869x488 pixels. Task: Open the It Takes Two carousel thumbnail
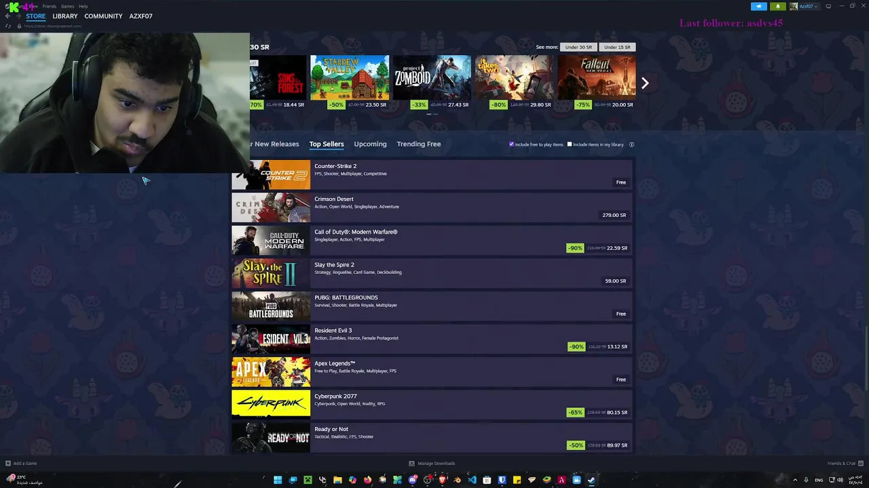pyautogui.click(x=514, y=77)
